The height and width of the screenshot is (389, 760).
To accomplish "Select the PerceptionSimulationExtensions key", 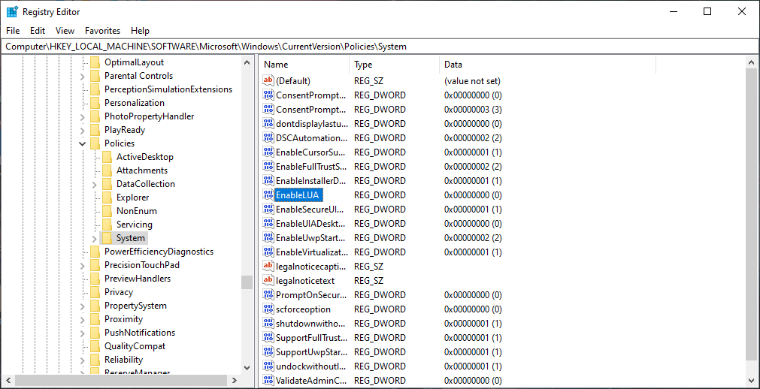I will [168, 89].
